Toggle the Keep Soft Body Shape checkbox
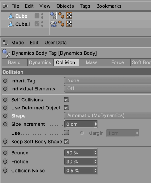Image resolution: width=151 pixels, height=183 pixels. [x=66, y=142]
